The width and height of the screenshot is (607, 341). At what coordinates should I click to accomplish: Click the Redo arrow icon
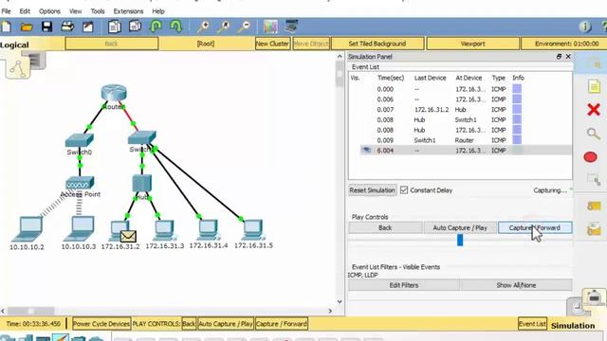coord(175,27)
